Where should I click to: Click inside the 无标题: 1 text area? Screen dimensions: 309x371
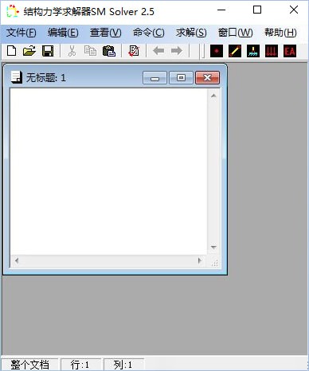tap(109, 172)
